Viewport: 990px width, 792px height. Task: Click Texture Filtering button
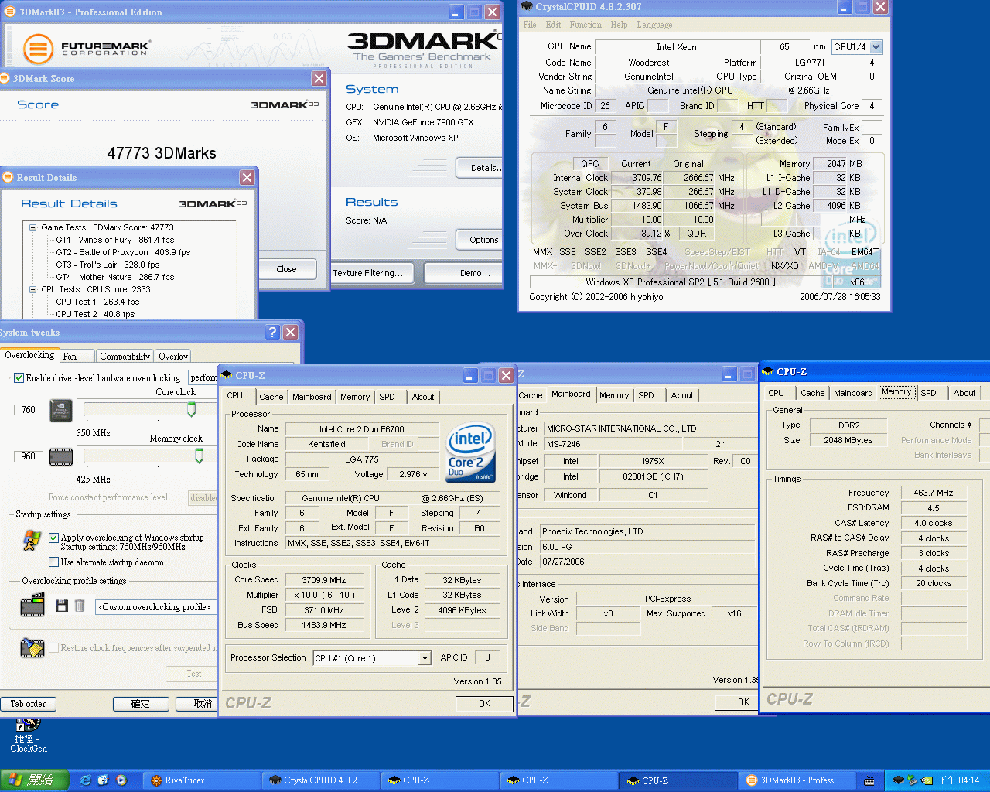[x=373, y=273]
